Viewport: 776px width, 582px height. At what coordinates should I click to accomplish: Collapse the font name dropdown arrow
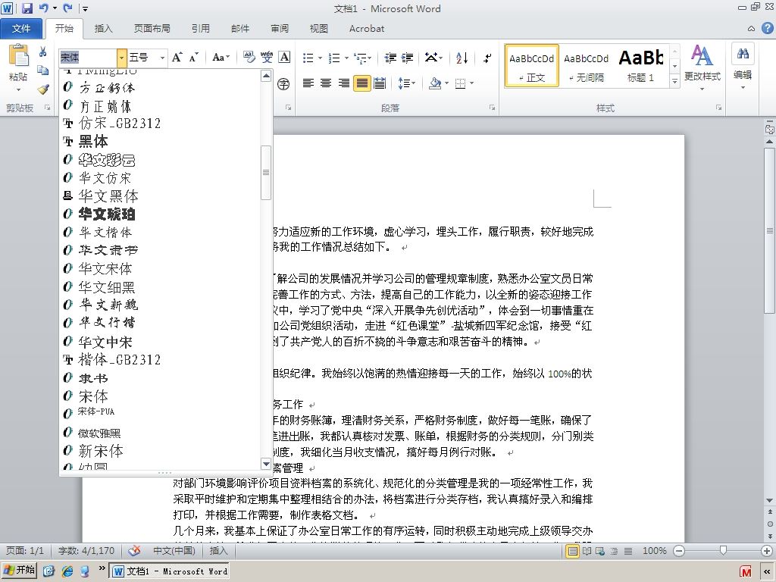pyautogui.click(x=122, y=58)
